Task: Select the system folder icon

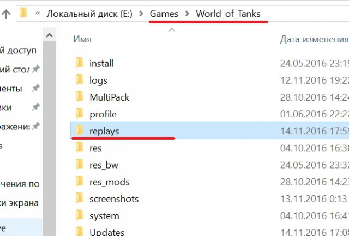Action: pyautogui.click(x=80, y=215)
